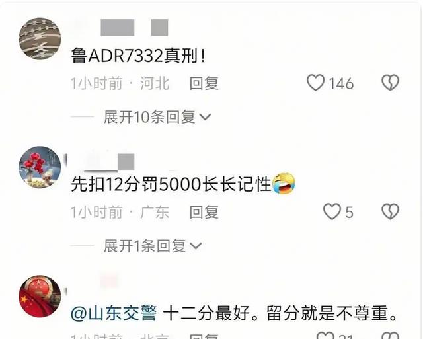
Task: Like the @山东交警 comment
Action: coord(326,335)
